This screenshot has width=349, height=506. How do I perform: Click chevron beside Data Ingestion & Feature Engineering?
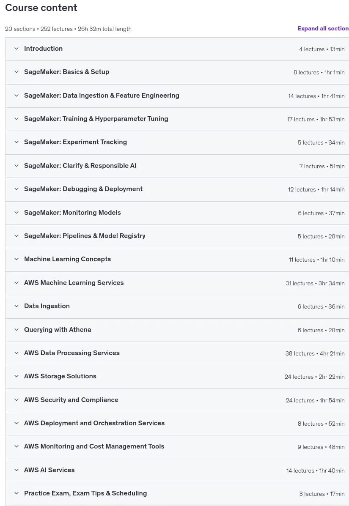coord(16,96)
